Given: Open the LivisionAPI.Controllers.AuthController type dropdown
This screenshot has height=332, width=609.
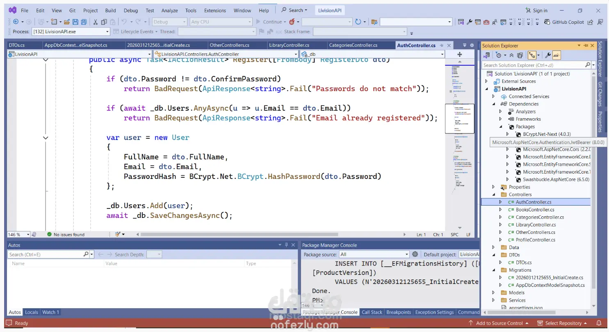Looking at the screenshot, I should click(226, 54).
